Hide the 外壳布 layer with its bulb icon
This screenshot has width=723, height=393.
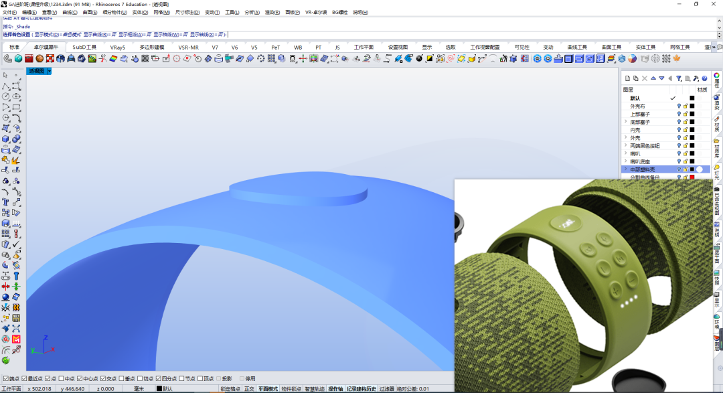pyautogui.click(x=679, y=106)
